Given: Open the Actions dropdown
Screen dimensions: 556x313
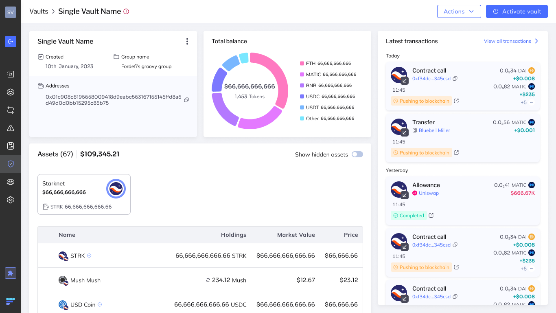Looking at the screenshot, I should click(x=459, y=11).
